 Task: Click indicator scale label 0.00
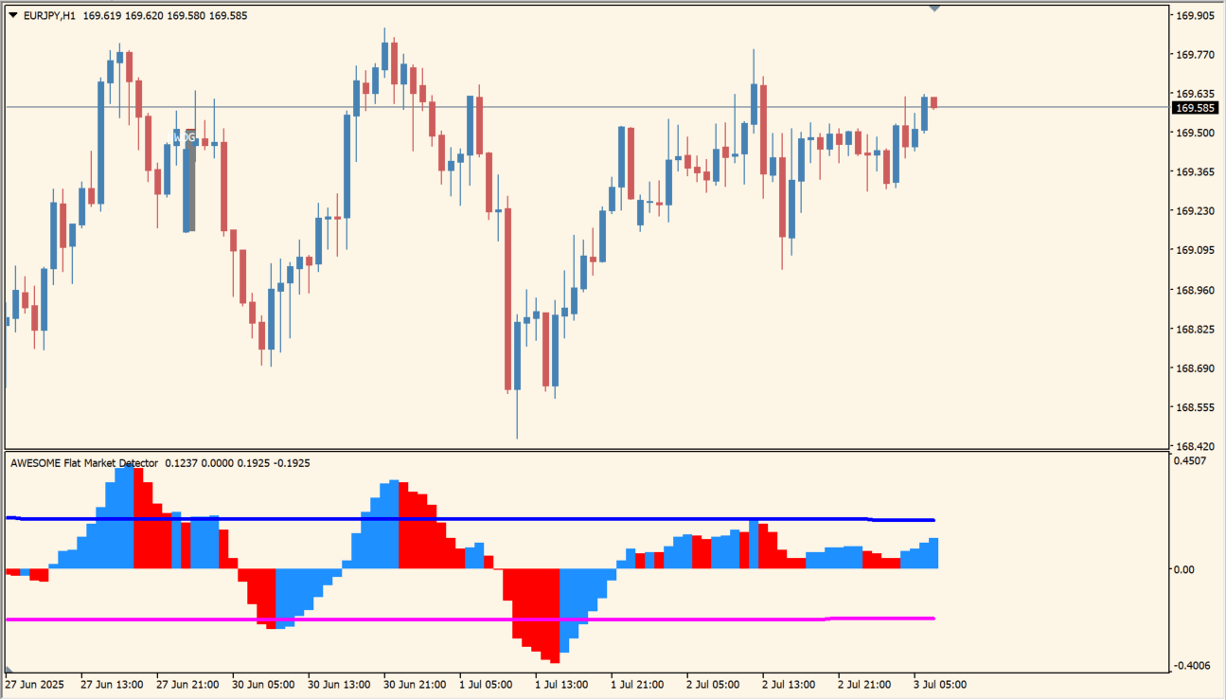[x=1185, y=569]
